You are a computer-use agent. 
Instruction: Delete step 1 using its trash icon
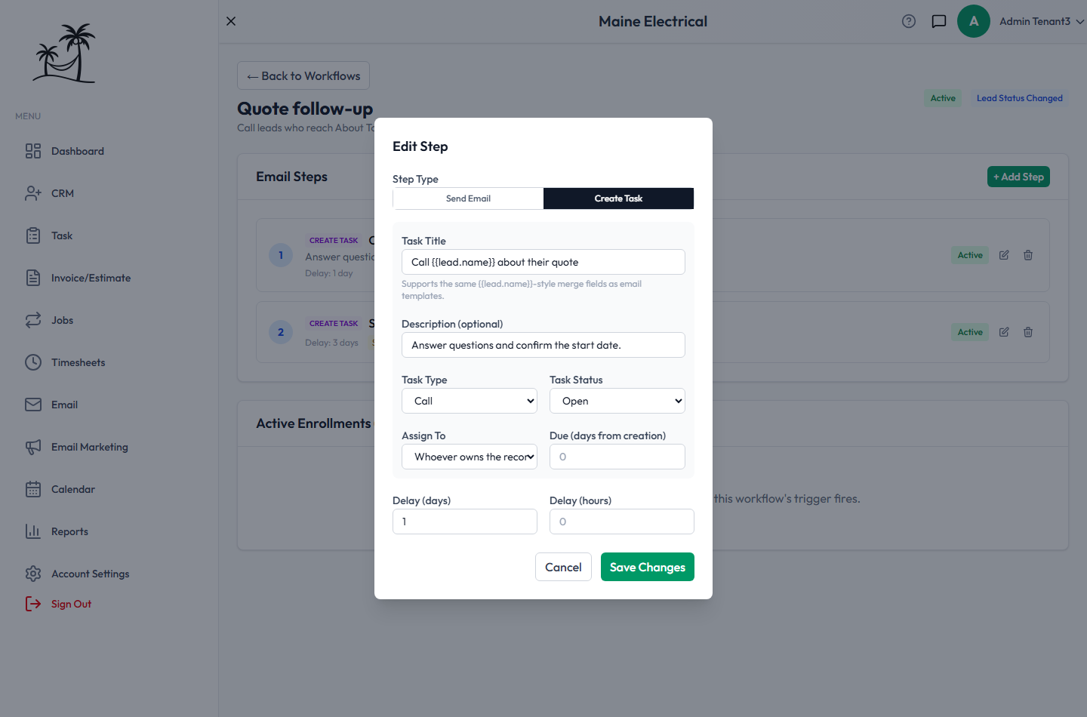[1028, 255]
